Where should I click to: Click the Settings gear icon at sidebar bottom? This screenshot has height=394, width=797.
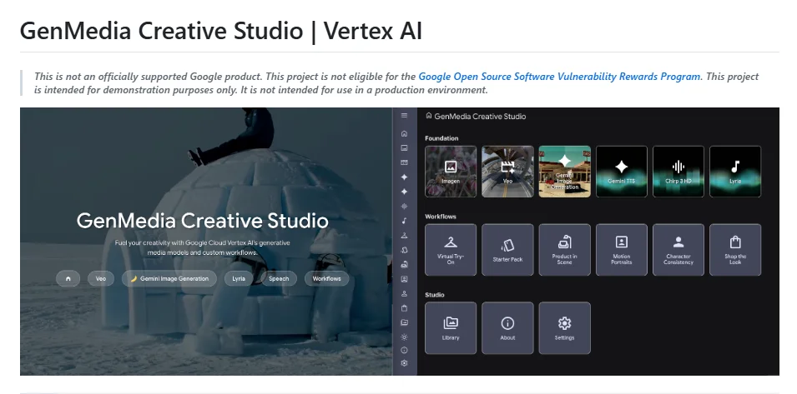tap(404, 363)
